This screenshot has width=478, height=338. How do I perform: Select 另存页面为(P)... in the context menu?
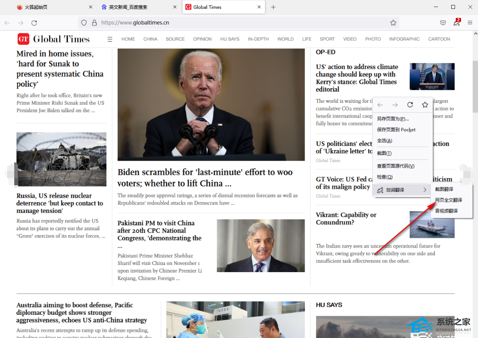point(402,119)
